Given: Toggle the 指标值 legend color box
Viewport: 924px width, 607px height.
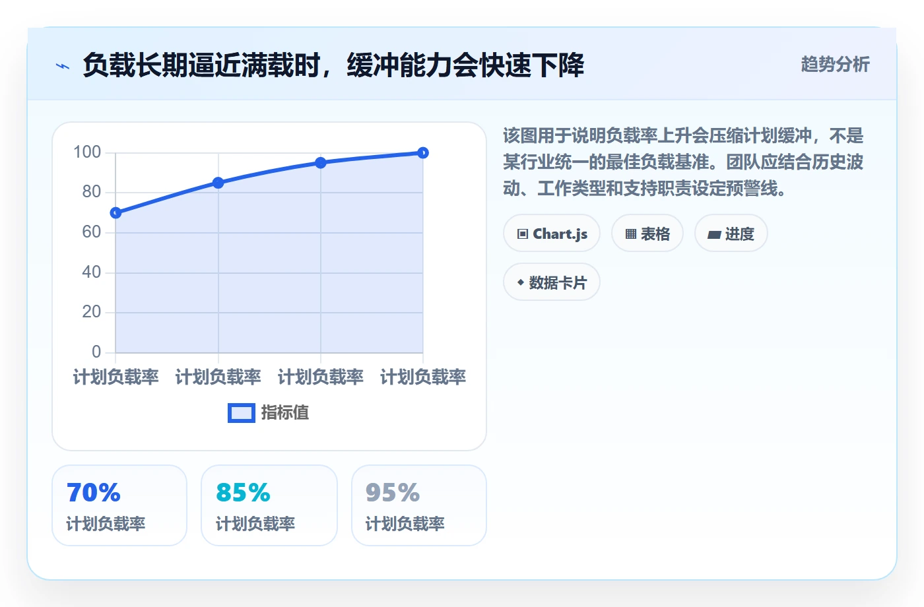Looking at the screenshot, I should click(242, 413).
